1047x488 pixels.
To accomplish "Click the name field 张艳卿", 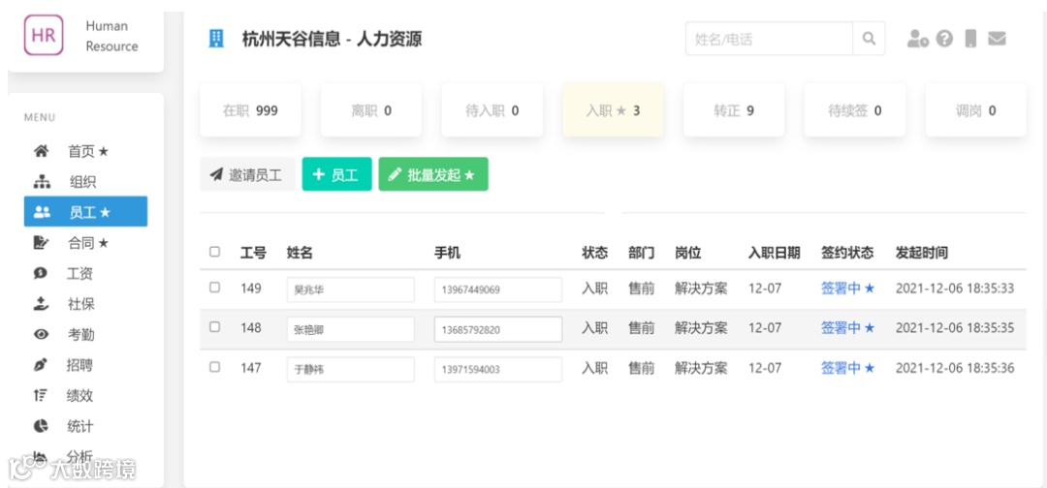I will [x=351, y=329].
